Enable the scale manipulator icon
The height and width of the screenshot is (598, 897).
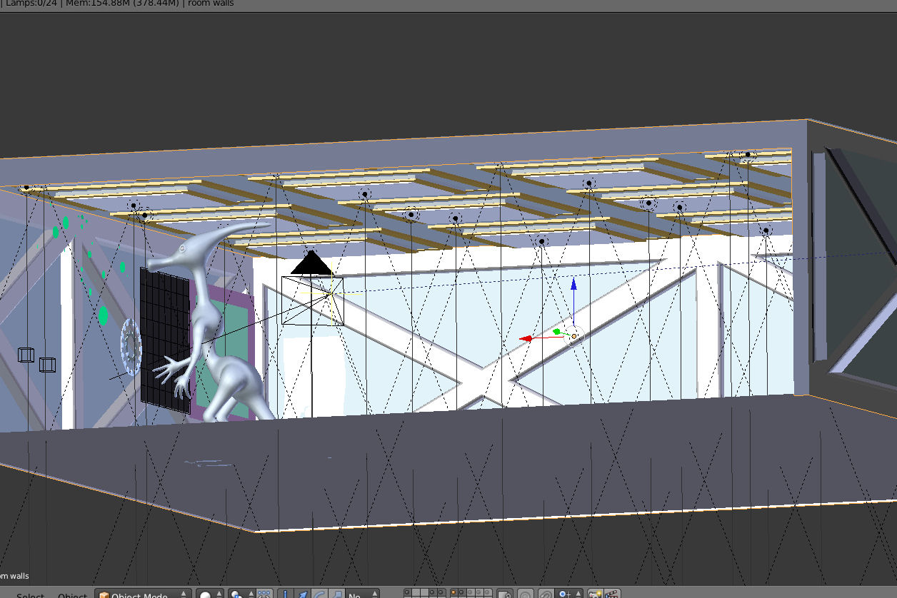[336, 594]
